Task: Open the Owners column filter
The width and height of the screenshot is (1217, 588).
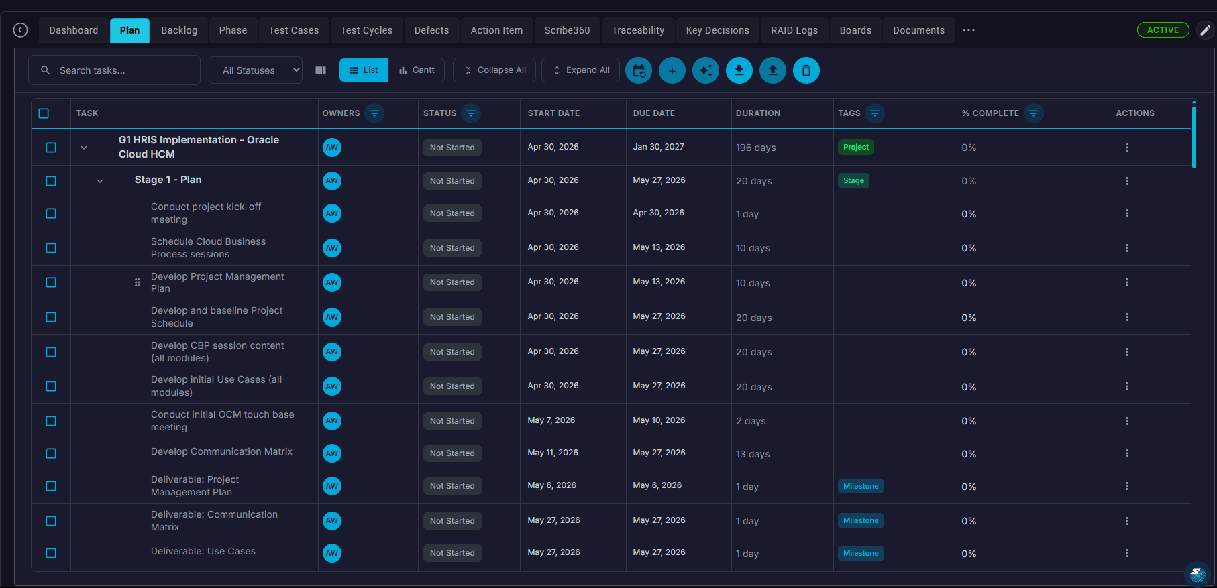Action: [374, 113]
